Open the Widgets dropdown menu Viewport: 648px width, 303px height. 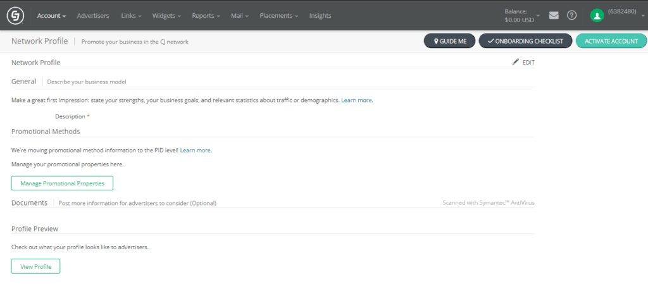click(166, 16)
